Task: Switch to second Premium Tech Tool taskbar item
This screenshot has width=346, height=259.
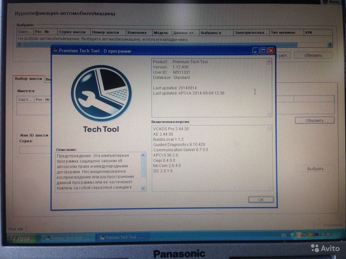Action: pos(122,237)
